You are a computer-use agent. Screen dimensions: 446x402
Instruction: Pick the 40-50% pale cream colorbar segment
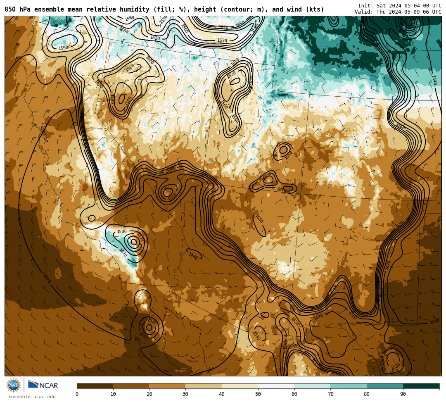tap(240, 386)
